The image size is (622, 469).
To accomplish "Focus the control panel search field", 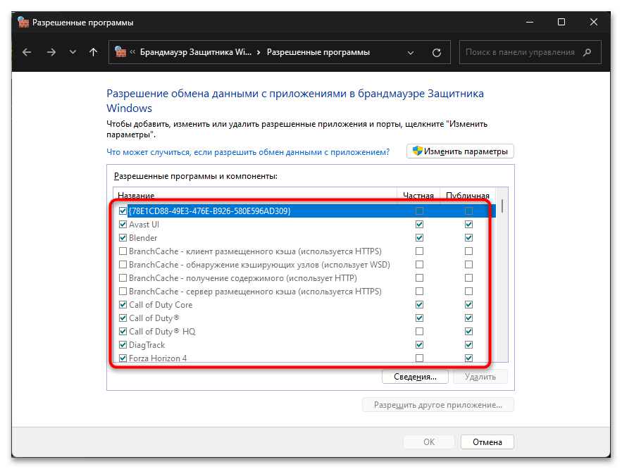I will tap(530, 52).
